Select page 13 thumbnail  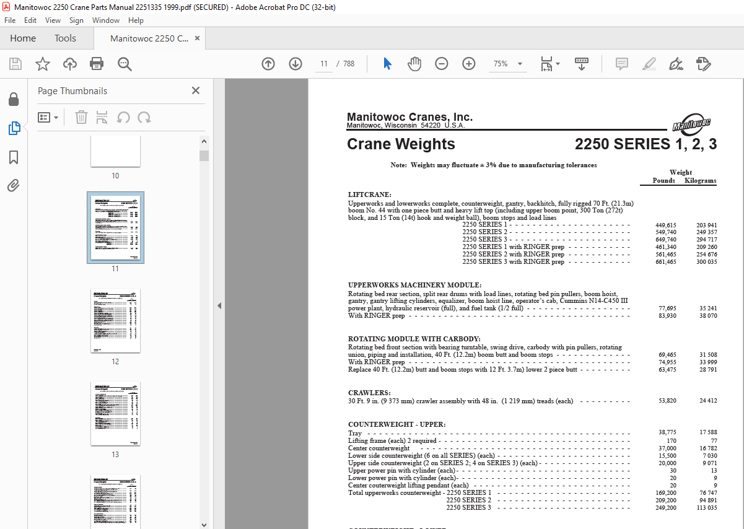click(x=115, y=413)
